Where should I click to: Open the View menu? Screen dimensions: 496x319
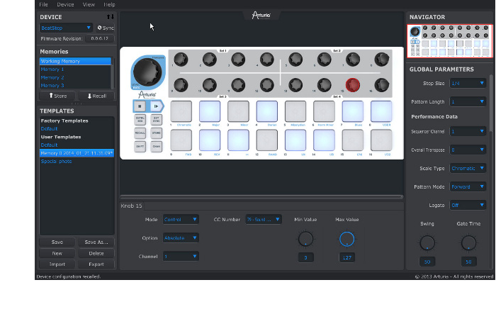pyautogui.click(x=89, y=4)
